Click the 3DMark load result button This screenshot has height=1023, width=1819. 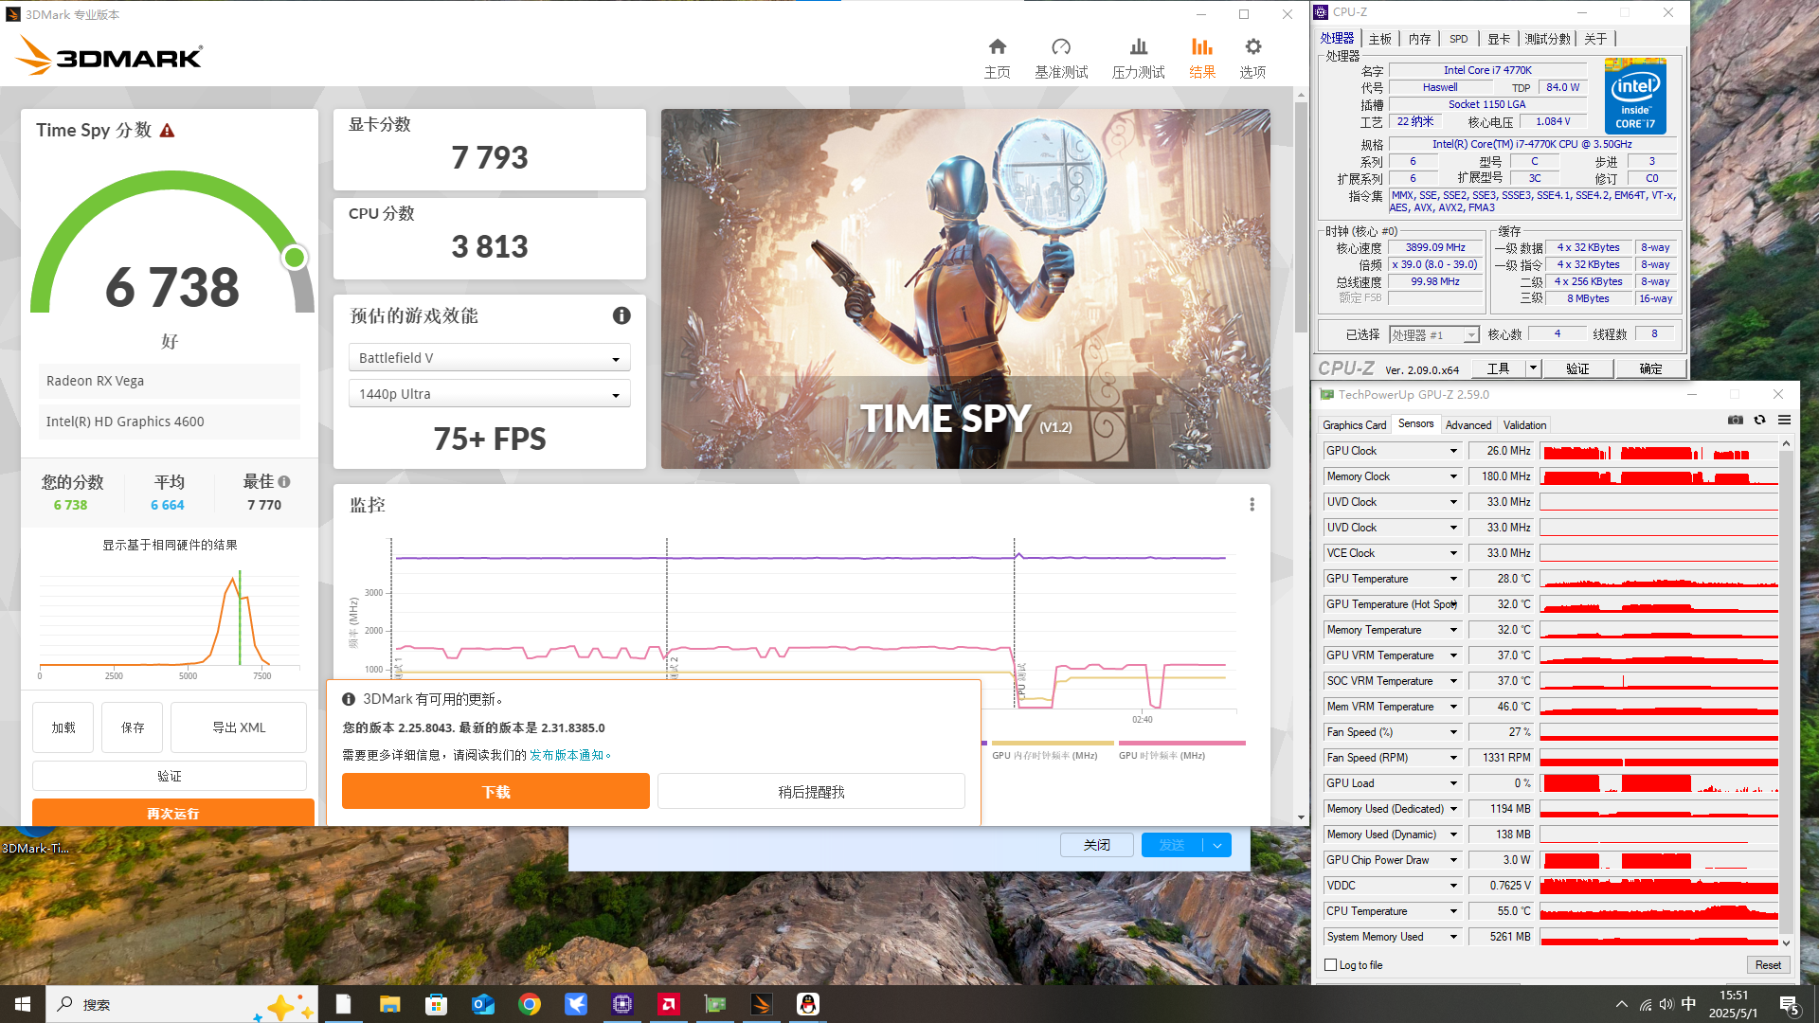pos(63,727)
